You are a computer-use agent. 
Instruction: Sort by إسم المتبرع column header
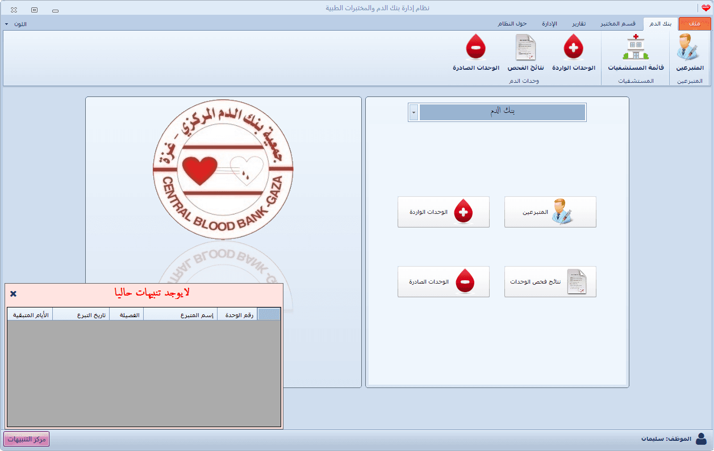[x=180, y=315]
